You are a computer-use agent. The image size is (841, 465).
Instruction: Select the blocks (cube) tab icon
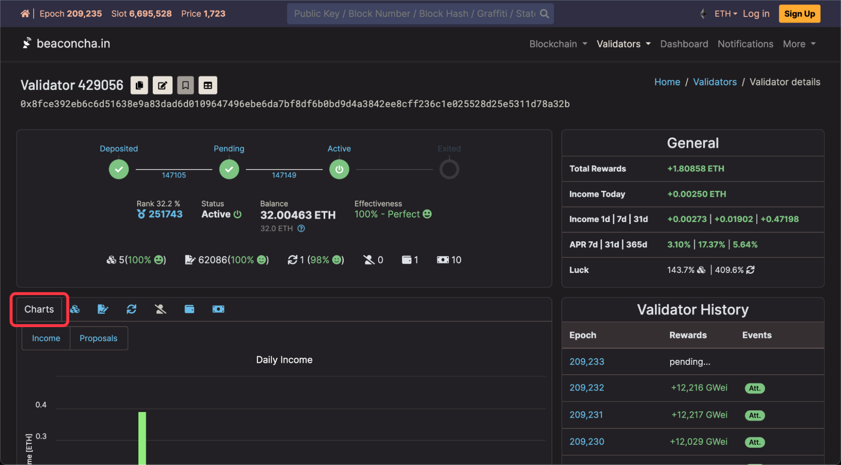click(74, 309)
